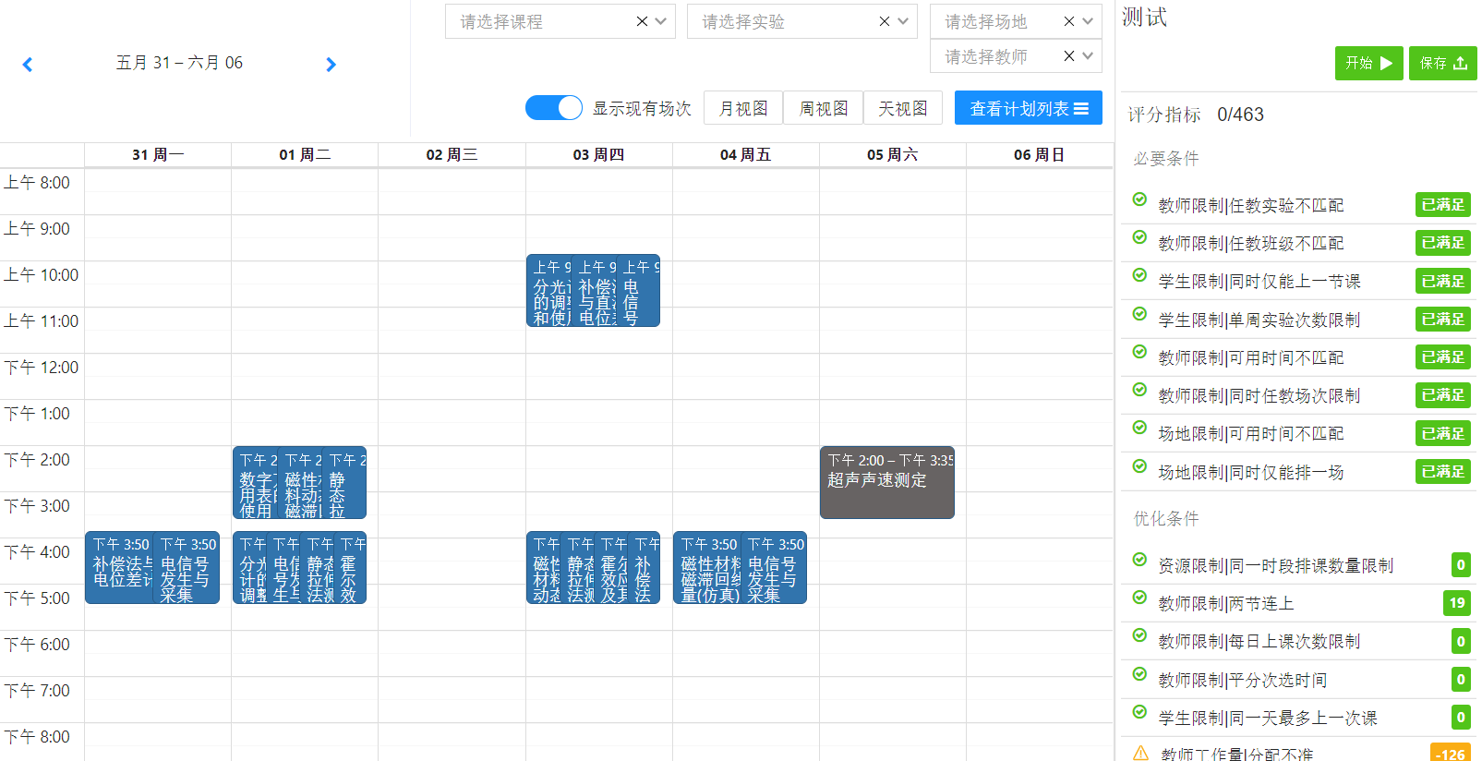Clear the teacher selection X icon

click(x=1068, y=56)
